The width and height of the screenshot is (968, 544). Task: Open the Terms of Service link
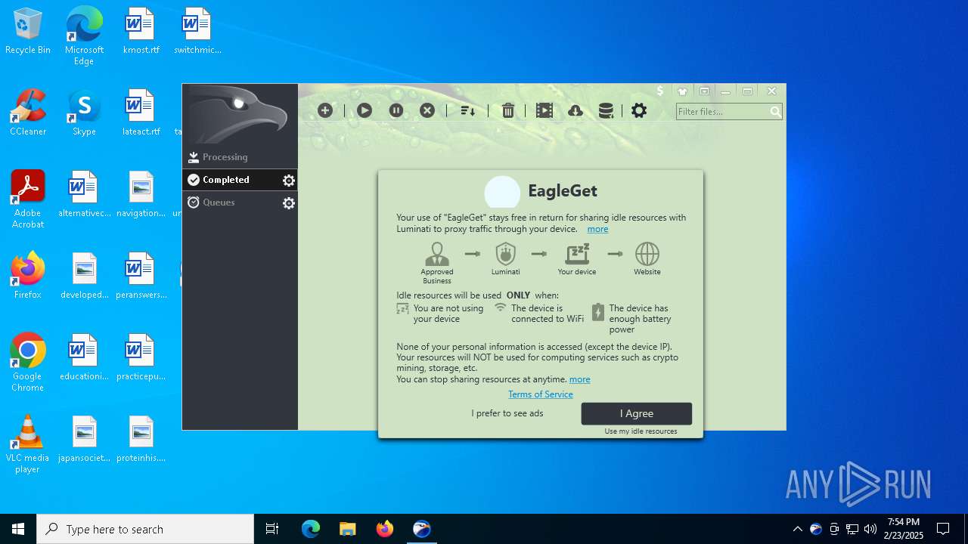pos(541,394)
